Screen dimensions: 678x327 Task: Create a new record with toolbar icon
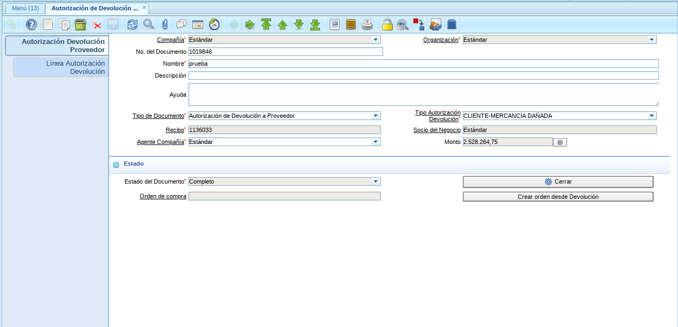[48, 24]
